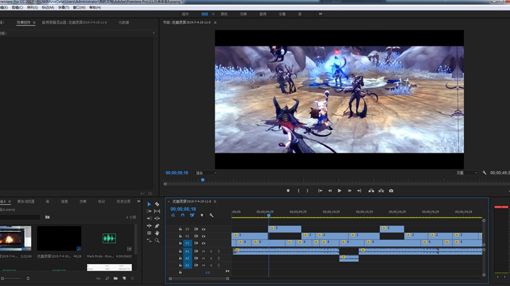Switch to the 历史记录 tab
The height and width of the screenshot is (286, 510).
pyautogui.click(x=123, y=201)
